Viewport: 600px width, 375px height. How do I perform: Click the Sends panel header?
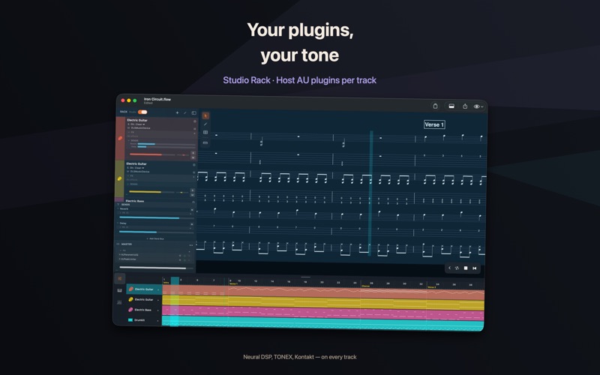[x=125, y=204]
